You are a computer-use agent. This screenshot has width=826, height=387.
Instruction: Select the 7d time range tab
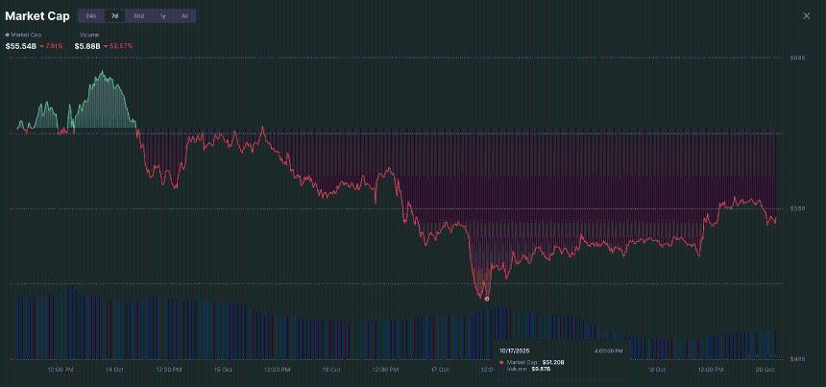pyautogui.click(x=115, y=16)
